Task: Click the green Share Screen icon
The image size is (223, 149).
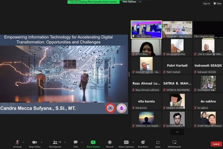Action: pos(93,143)
